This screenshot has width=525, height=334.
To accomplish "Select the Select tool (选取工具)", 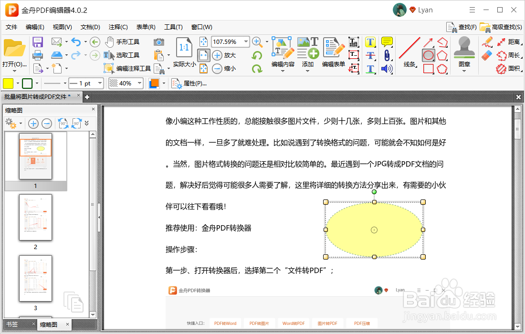I will [121, 55].
